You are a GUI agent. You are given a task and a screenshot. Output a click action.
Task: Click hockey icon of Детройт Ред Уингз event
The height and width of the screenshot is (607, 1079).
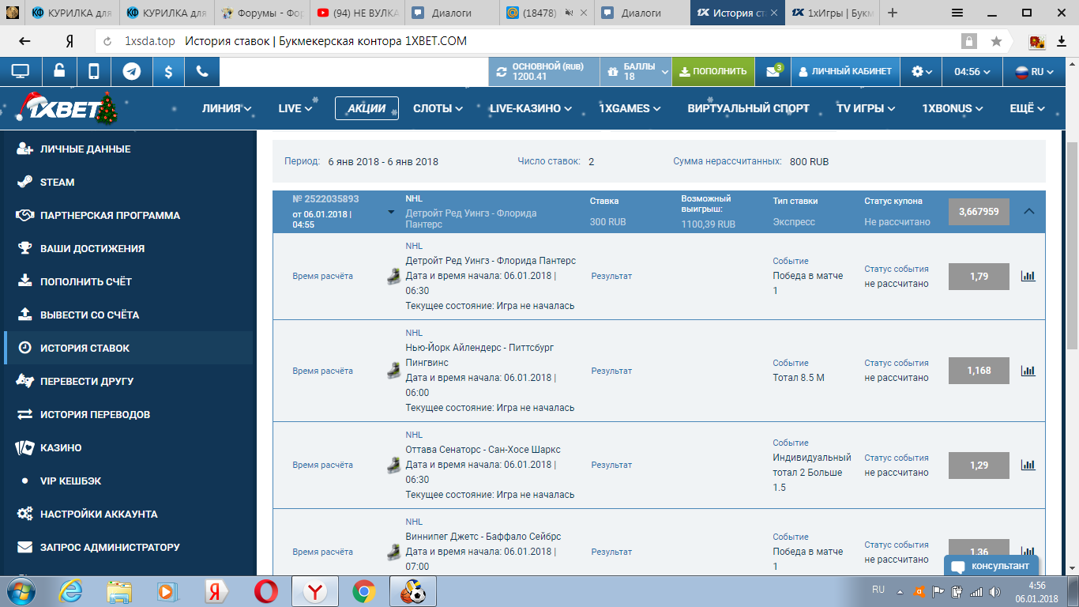393,277
